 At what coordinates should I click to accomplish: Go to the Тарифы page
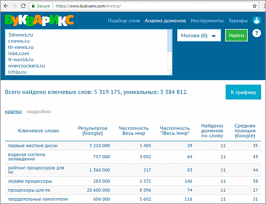pos(238,21)
